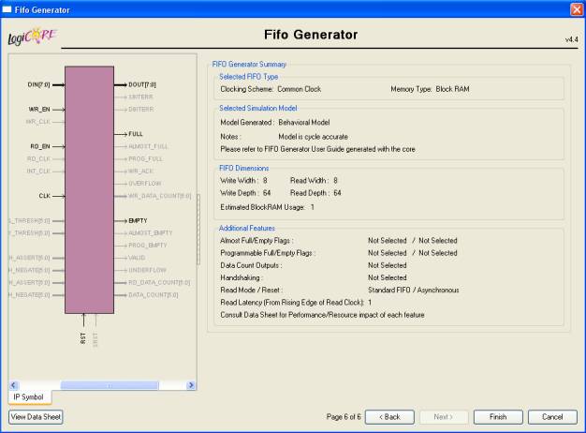Image resolution: width=586 pixels, height=433 pixels.
Task: Click the greyed RD_DATA_COUNT[5:0] label
Action: [x=159, y=282]
